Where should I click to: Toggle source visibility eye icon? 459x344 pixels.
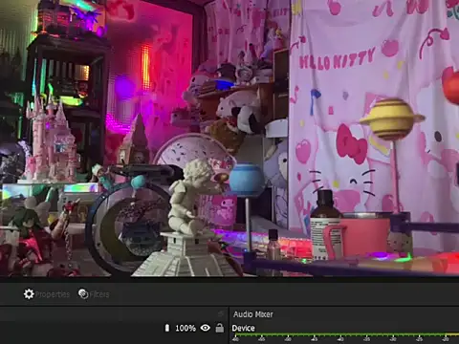coord(206,328)
